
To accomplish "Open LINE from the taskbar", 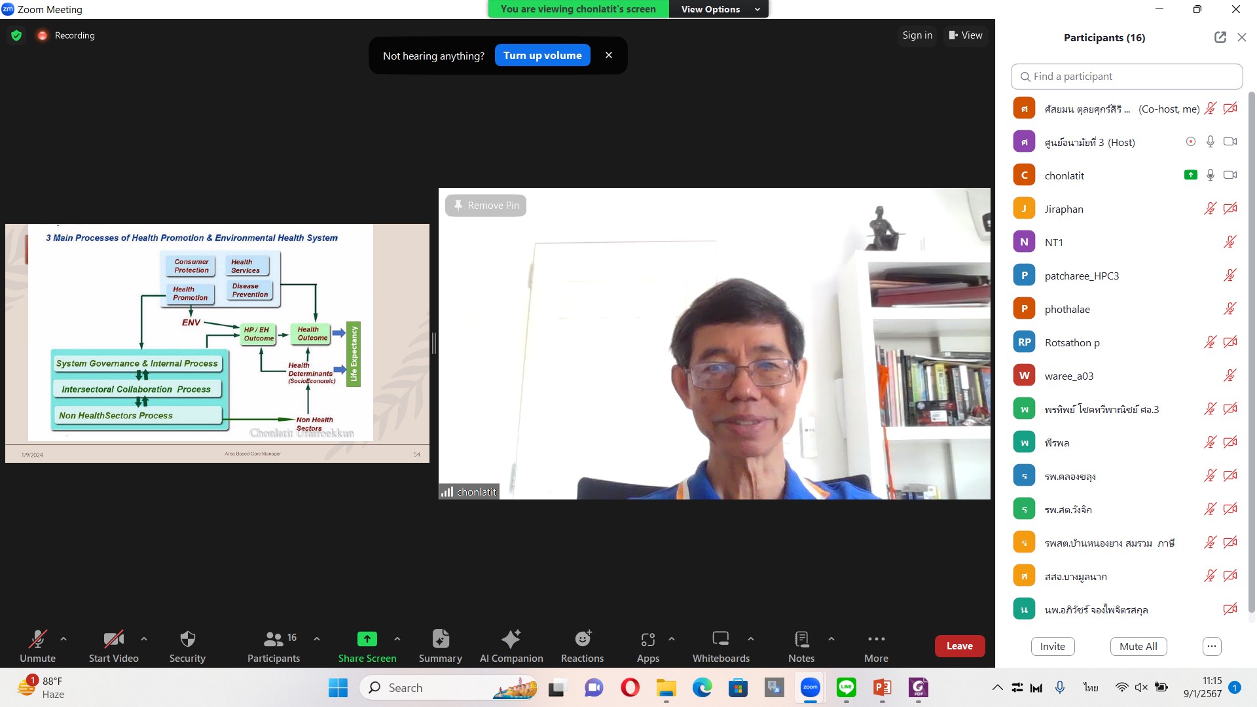I will pos(847,687).
